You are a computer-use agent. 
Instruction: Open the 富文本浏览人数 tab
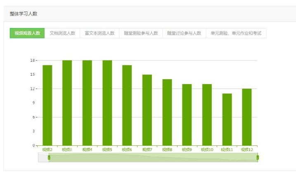coord(99,33)
